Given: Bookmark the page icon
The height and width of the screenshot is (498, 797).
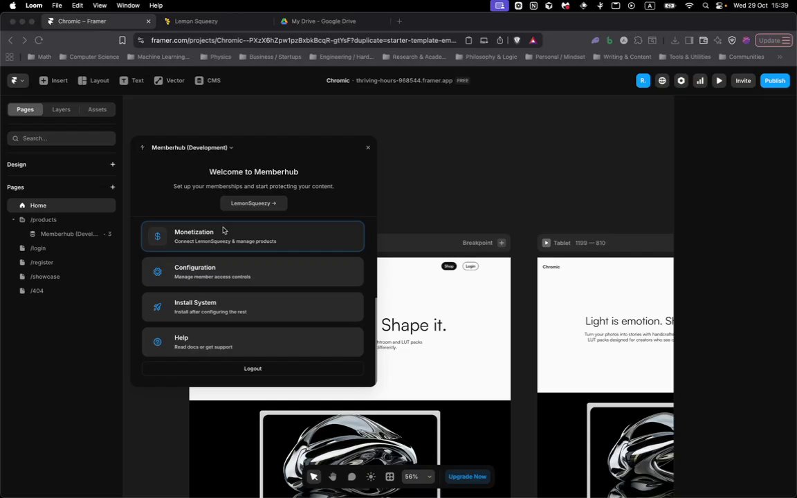Looking at the screenshot, I should [122, 40].
